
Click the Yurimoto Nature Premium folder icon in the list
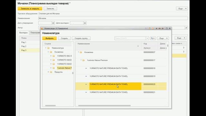point(83,60)
